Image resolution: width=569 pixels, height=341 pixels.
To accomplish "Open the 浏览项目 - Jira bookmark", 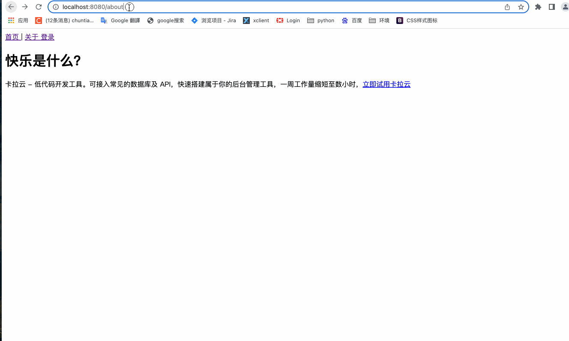I will pyautogui.click(x=213, y=20).
